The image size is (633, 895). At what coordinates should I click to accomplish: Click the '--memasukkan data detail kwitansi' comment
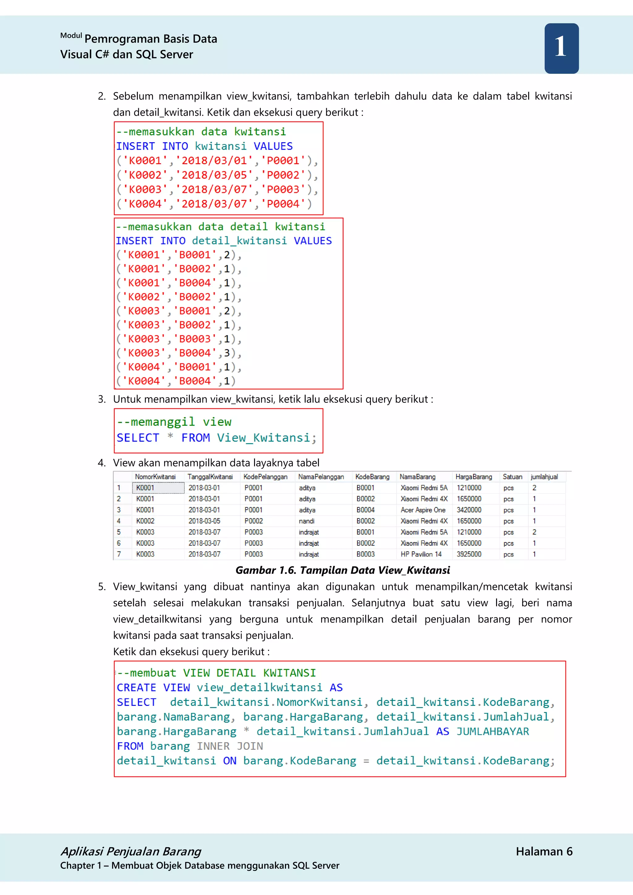coord(220,227)
